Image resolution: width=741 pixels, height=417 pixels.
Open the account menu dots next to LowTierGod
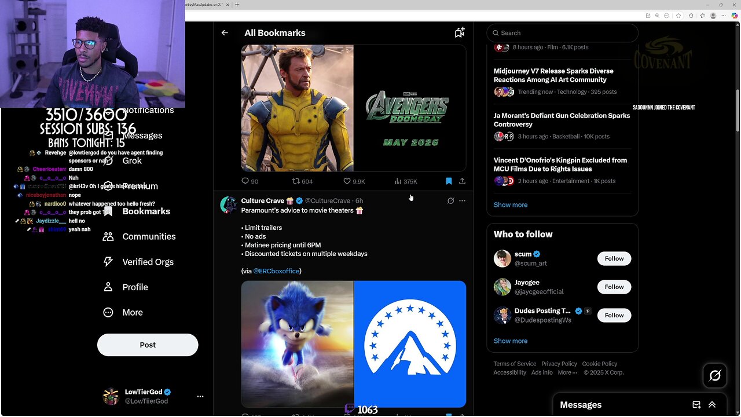click(200, 397)
